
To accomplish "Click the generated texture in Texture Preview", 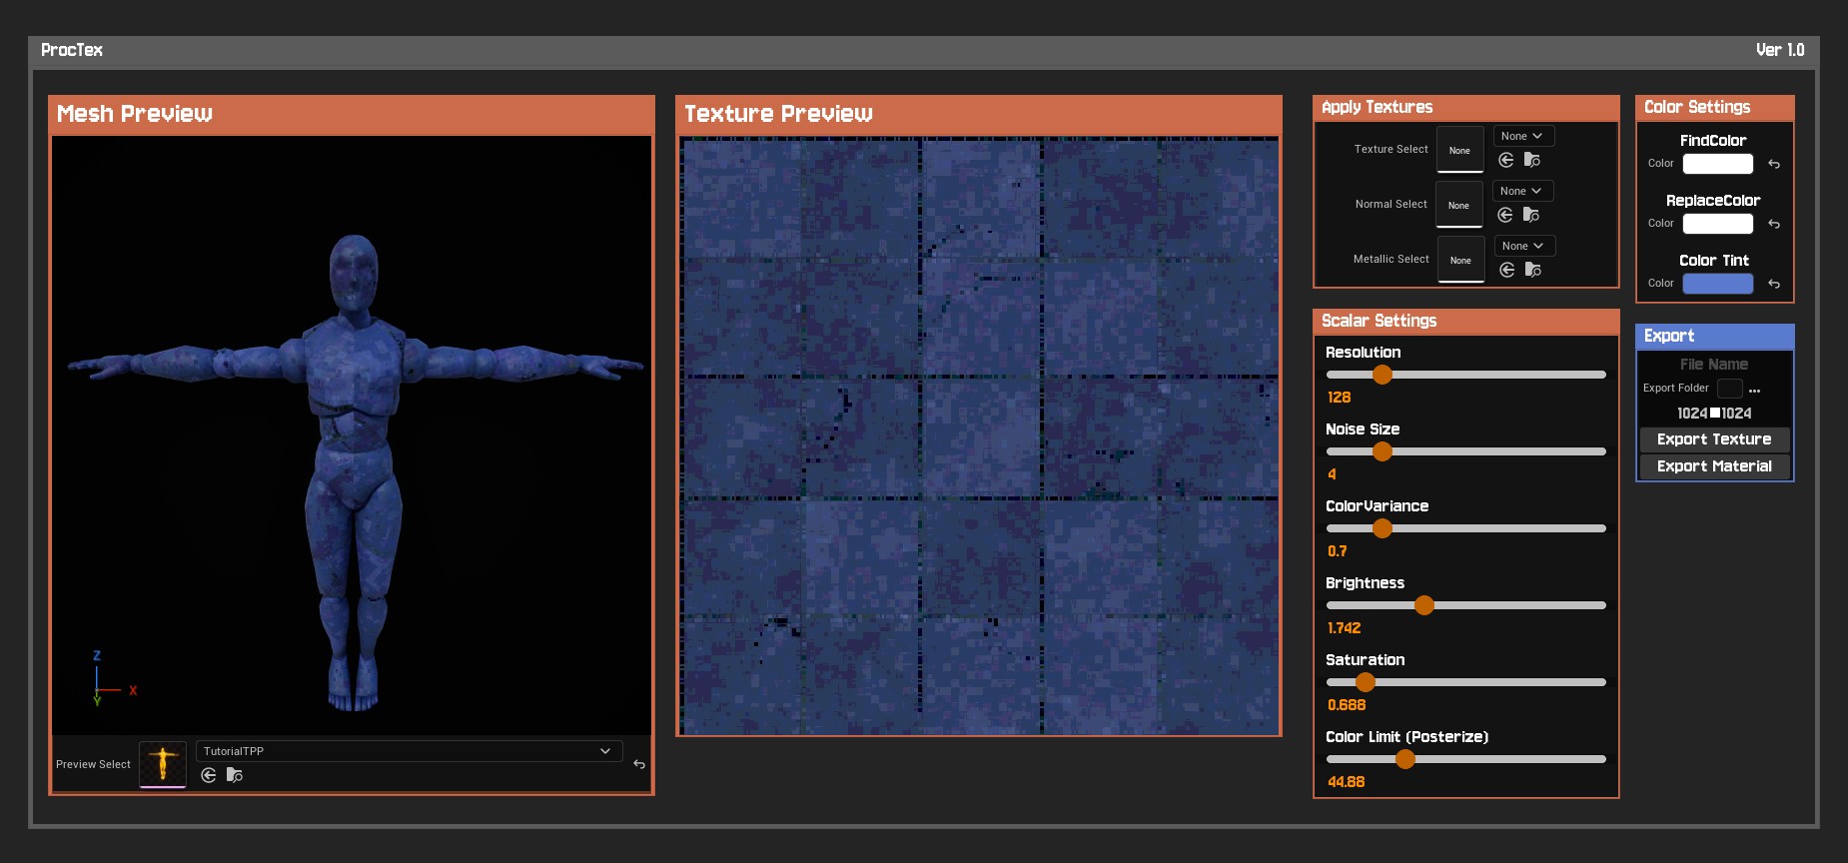I will pyautogui.click(x=979, y=436).
